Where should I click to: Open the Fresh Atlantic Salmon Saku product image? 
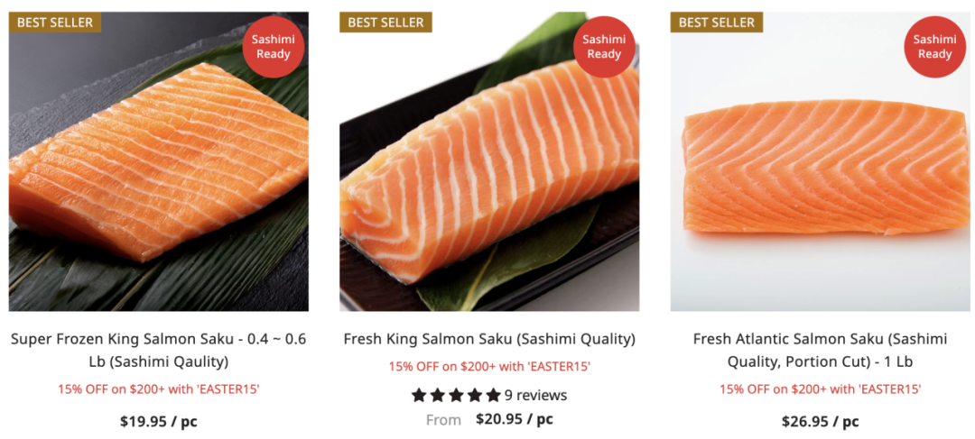tap(820, 161)
